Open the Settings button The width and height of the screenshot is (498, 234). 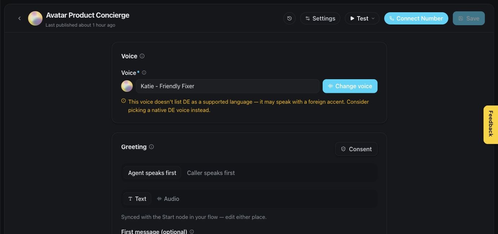click(x=320, y=18)
